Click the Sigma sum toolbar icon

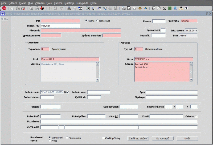click(165, 8)
